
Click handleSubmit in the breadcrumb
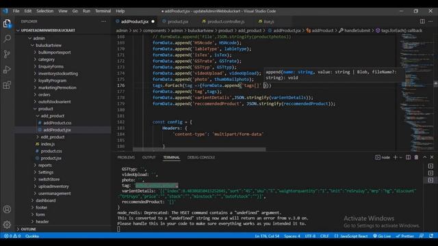(x=357, y=30)
